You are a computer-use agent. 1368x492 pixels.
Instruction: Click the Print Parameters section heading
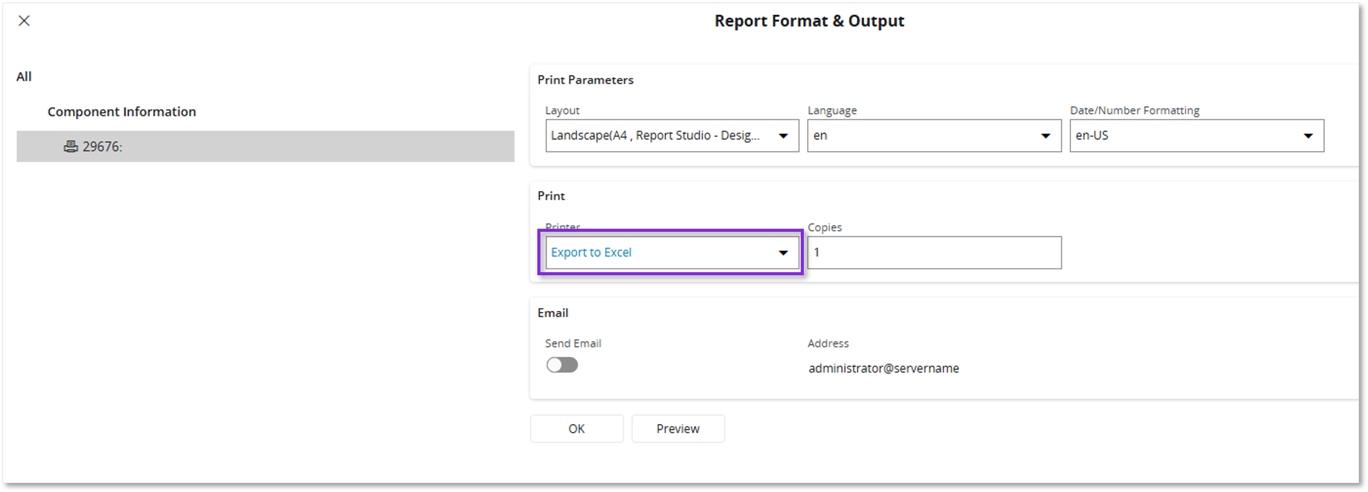(585, 80)
